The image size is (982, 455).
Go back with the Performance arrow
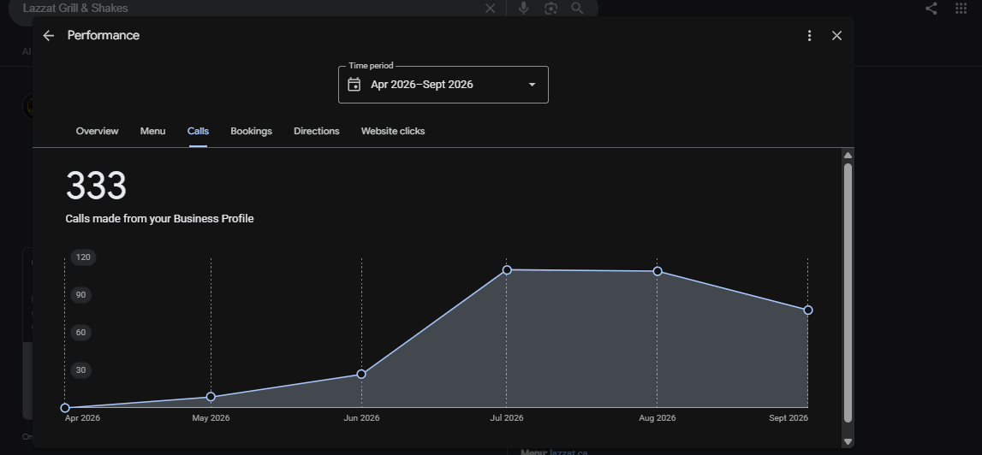coord(48,36)
